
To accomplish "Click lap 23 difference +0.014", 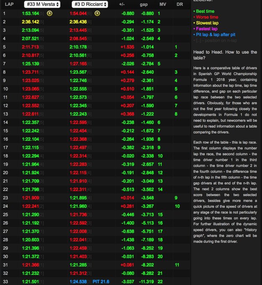I will (x=127, y=198).
